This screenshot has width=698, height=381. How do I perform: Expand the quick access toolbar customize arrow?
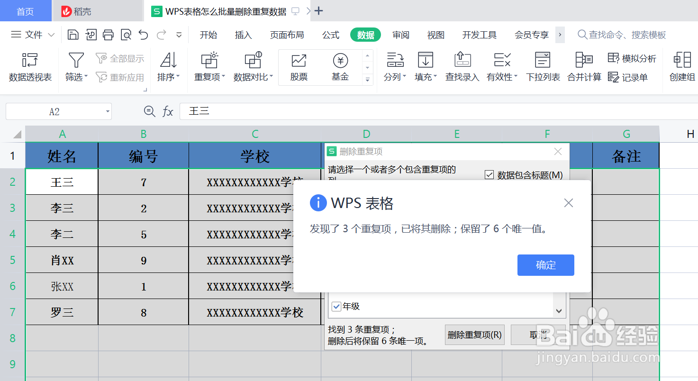point(179,35)
